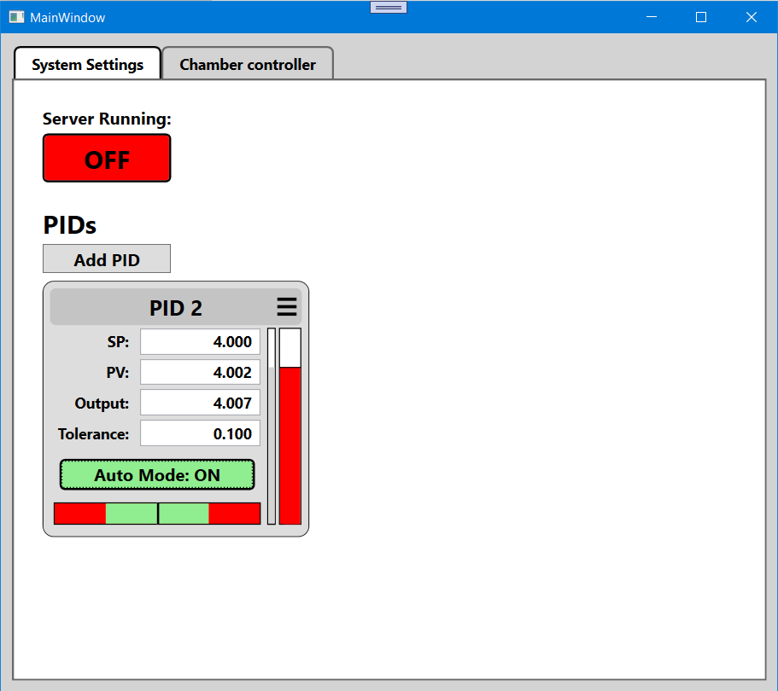Change the Tolerance value field
Viewport: 778px width, 691px height.
199,433
